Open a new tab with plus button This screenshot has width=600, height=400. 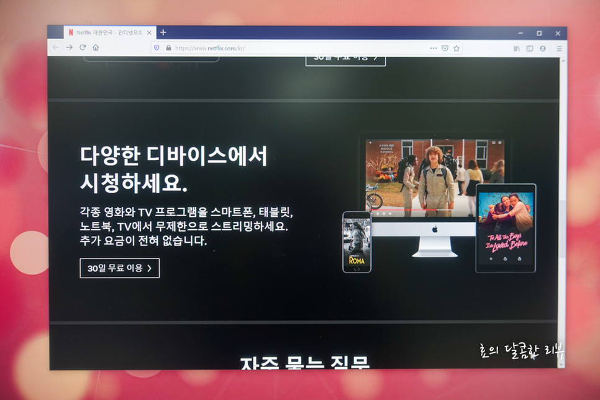pyautogui.click(x=163, y=32)
